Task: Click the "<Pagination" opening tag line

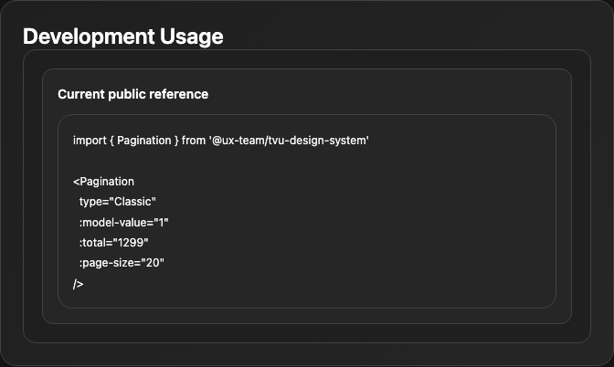Action: (103, 182)
